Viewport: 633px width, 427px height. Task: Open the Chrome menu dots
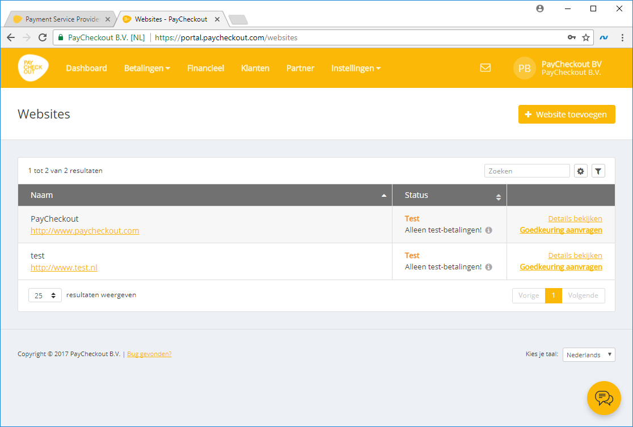coord(622,37)
